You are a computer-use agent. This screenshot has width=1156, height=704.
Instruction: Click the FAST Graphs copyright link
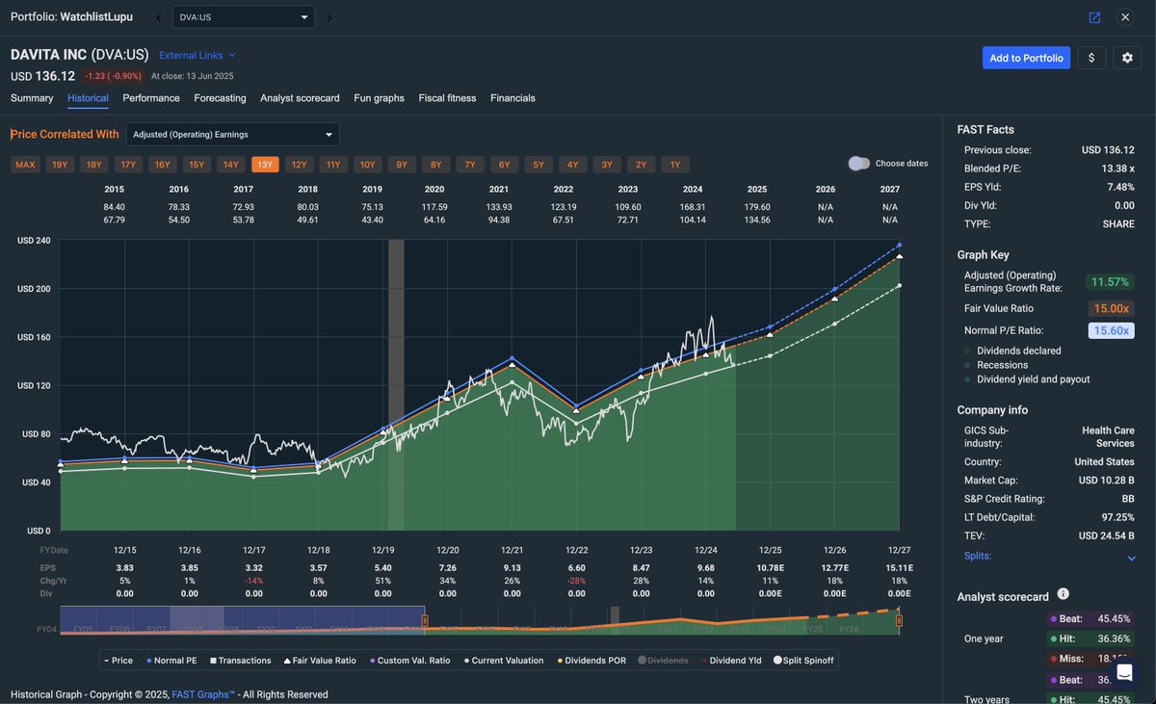(x=203, y=694)
